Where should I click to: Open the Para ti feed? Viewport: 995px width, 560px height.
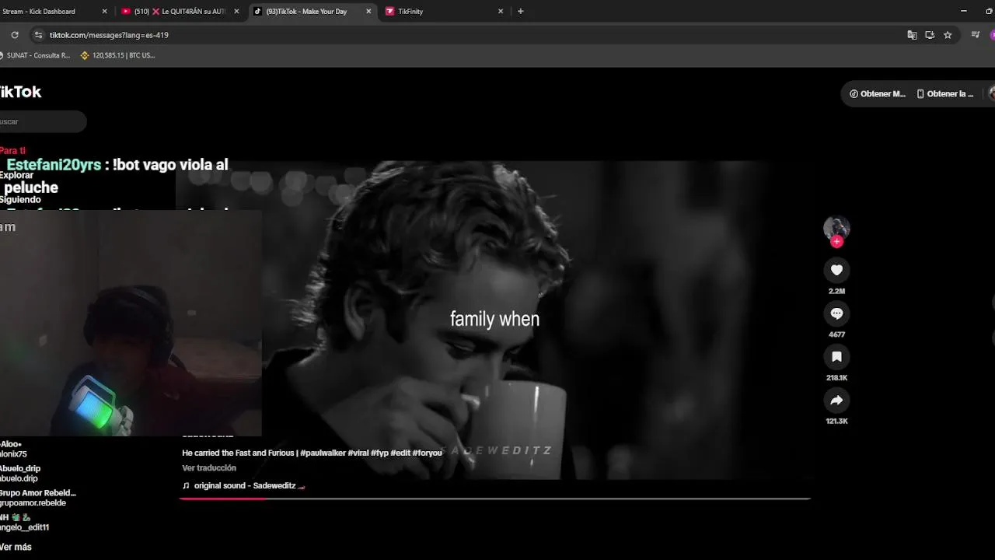point(13,151)
